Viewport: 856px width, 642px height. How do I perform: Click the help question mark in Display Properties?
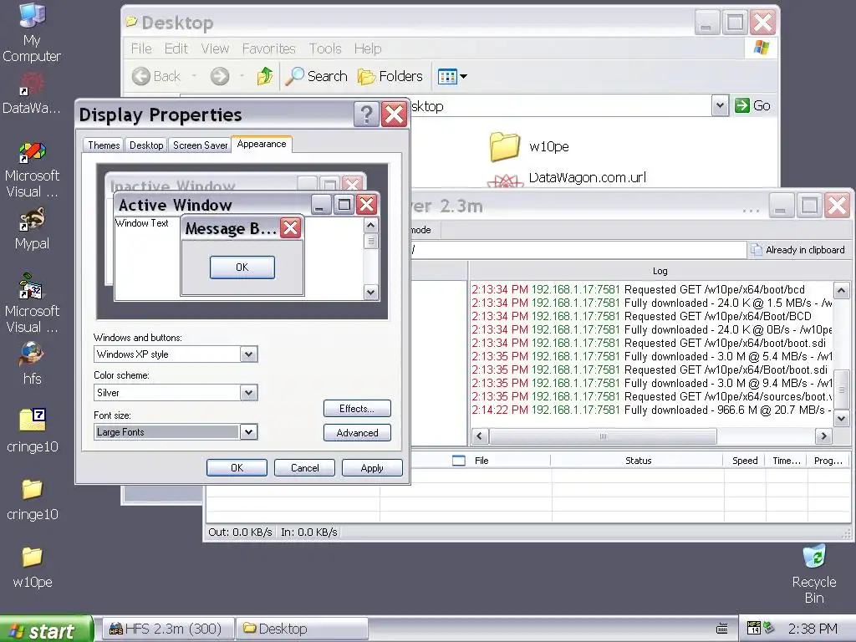(366, 114)
